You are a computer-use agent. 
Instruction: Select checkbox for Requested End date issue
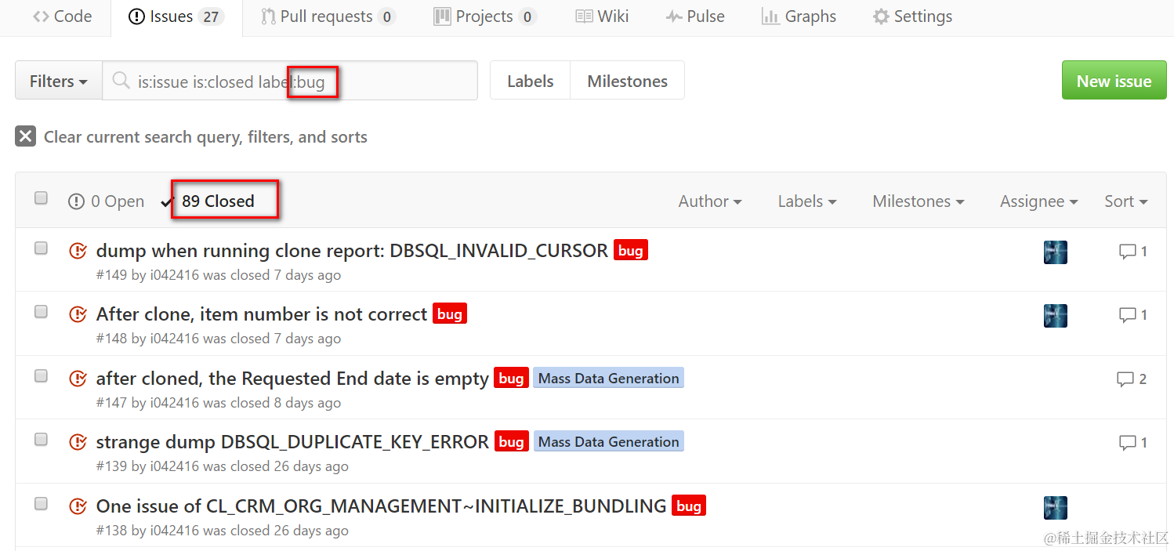[41, 376]
